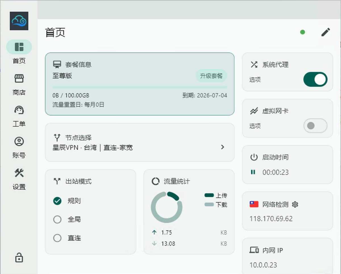The height and width of the screenshot is (274, 341).
Task: Turn off the 系统代理 switch
Action: click(315, 79)
